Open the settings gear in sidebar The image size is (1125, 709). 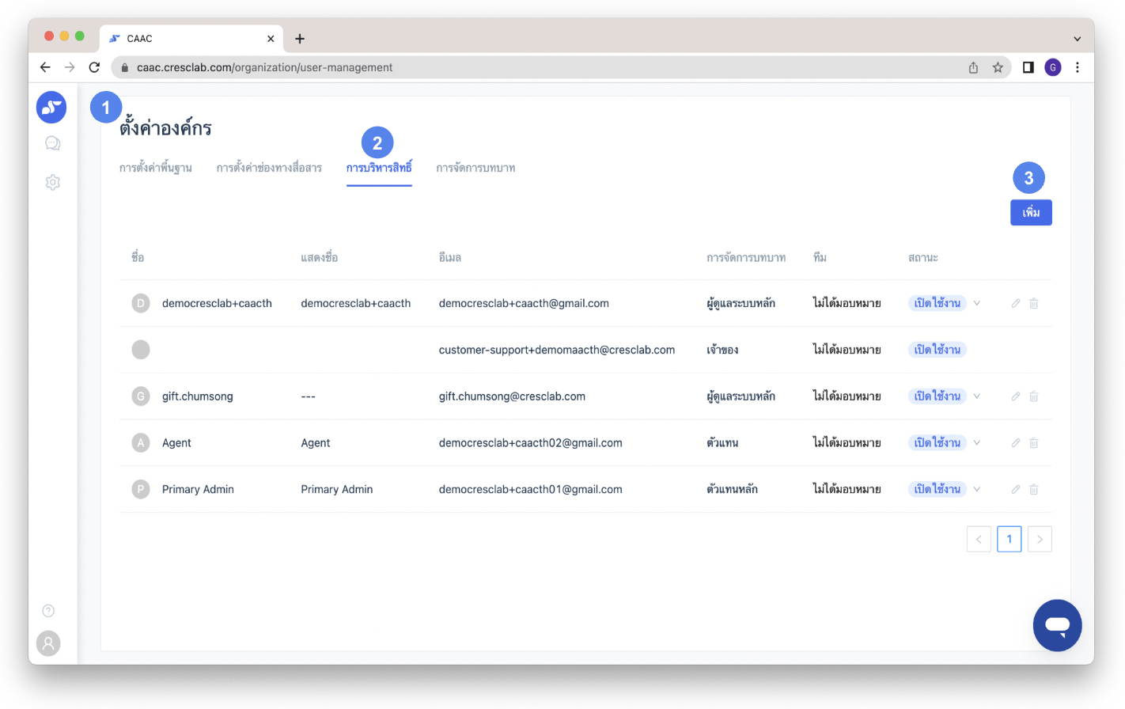(x=52, y=182)
